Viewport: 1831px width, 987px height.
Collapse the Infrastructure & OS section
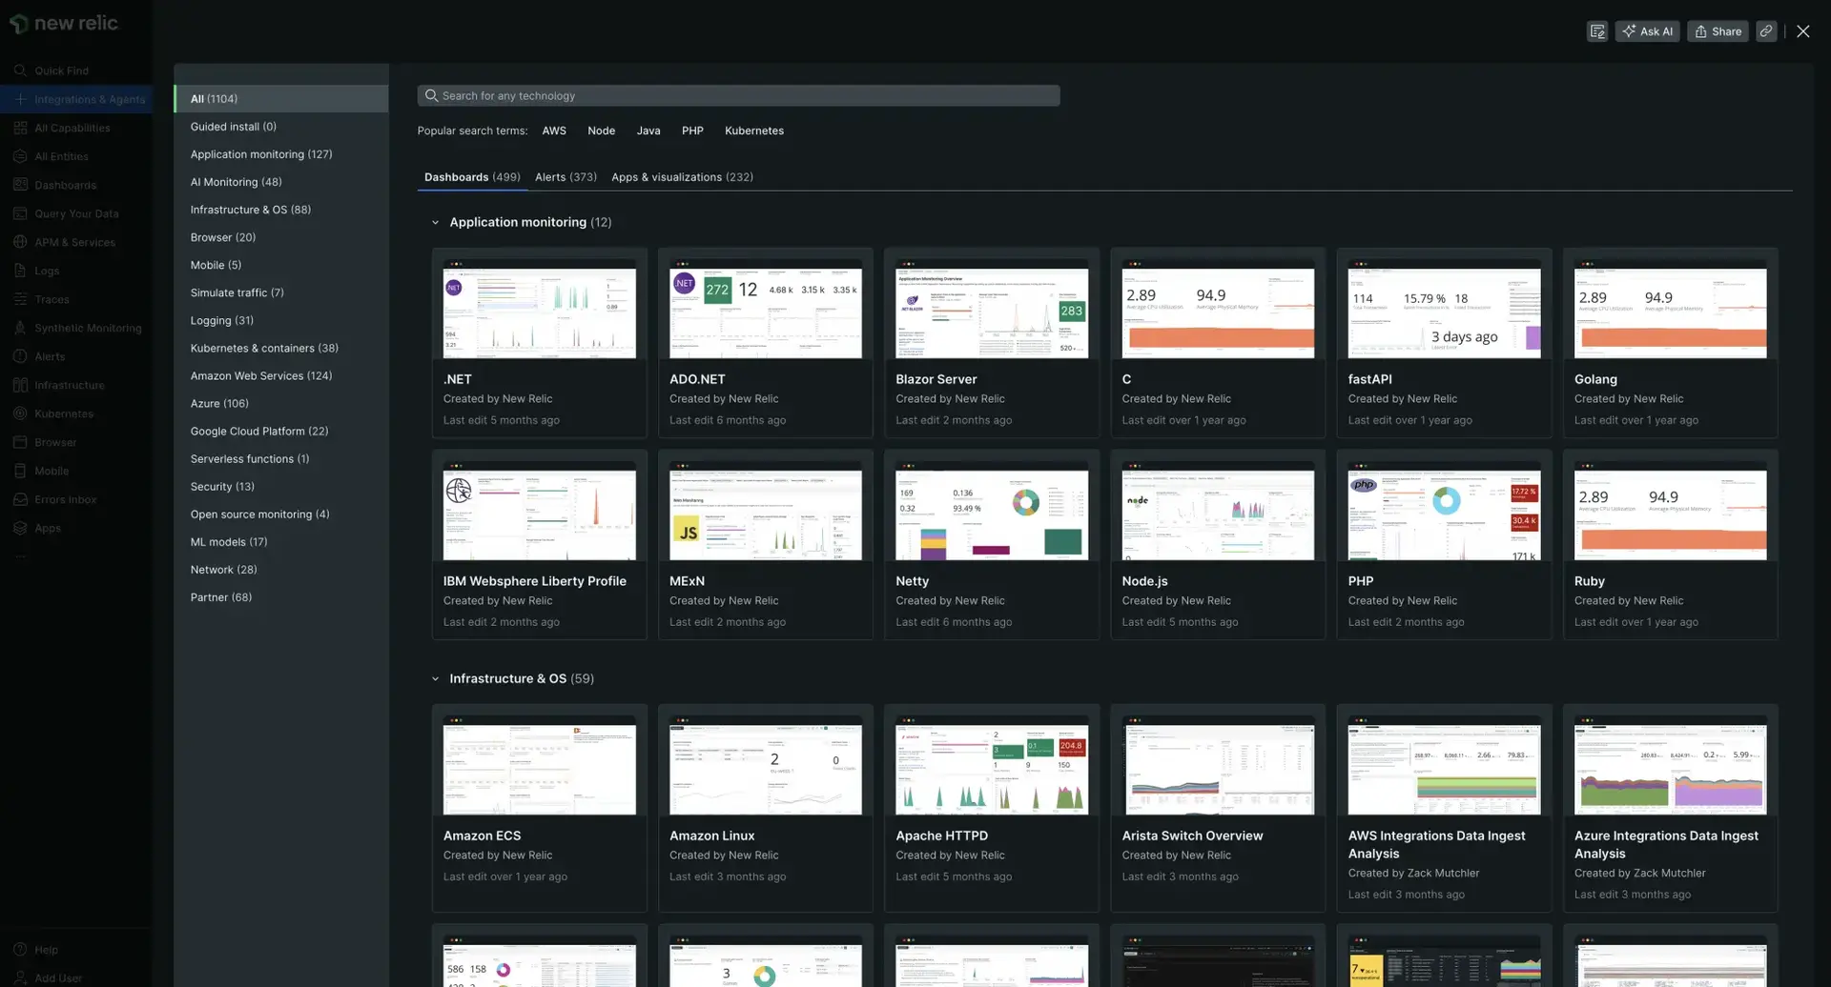tap(435, 679)
